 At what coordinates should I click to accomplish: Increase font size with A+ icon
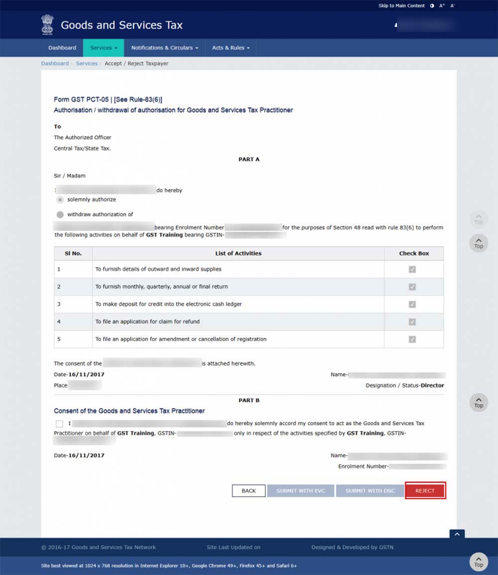tap(442, 5)
